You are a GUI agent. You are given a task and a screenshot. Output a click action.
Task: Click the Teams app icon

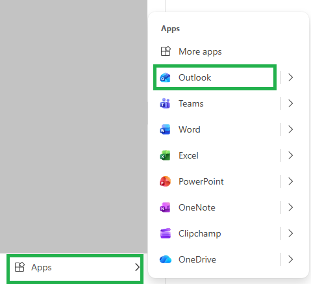tap(165, 103)
